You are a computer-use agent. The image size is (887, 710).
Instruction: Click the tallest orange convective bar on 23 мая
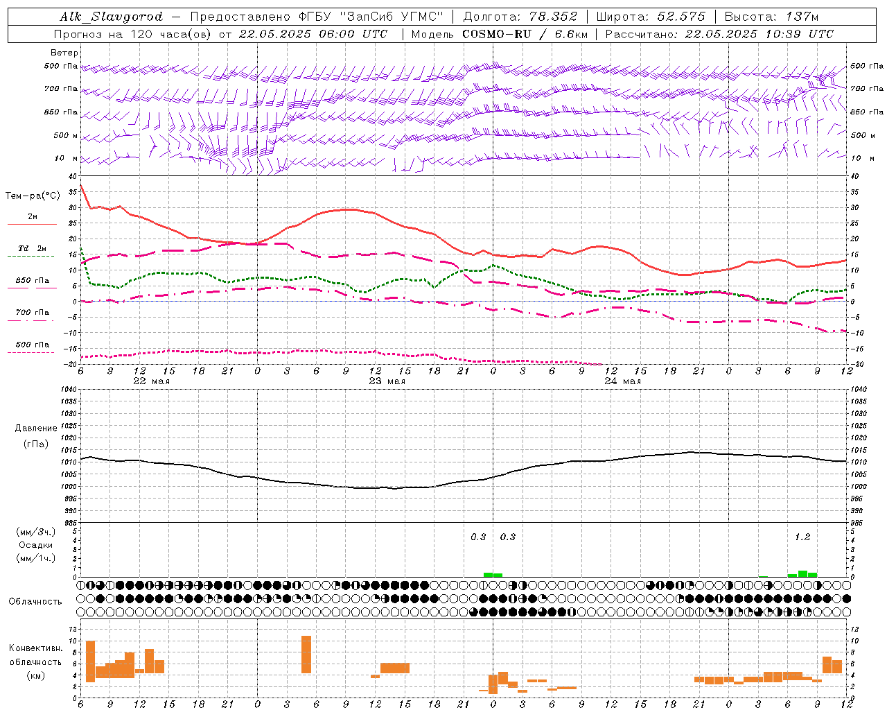tap(306, 655)
